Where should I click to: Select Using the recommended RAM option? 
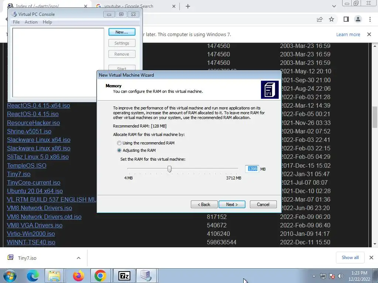pos(119,143)
